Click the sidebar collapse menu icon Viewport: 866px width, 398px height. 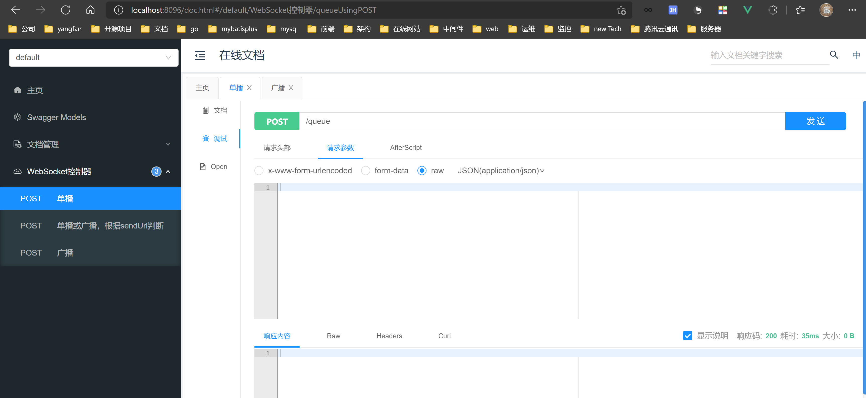[x=200, y=55]
